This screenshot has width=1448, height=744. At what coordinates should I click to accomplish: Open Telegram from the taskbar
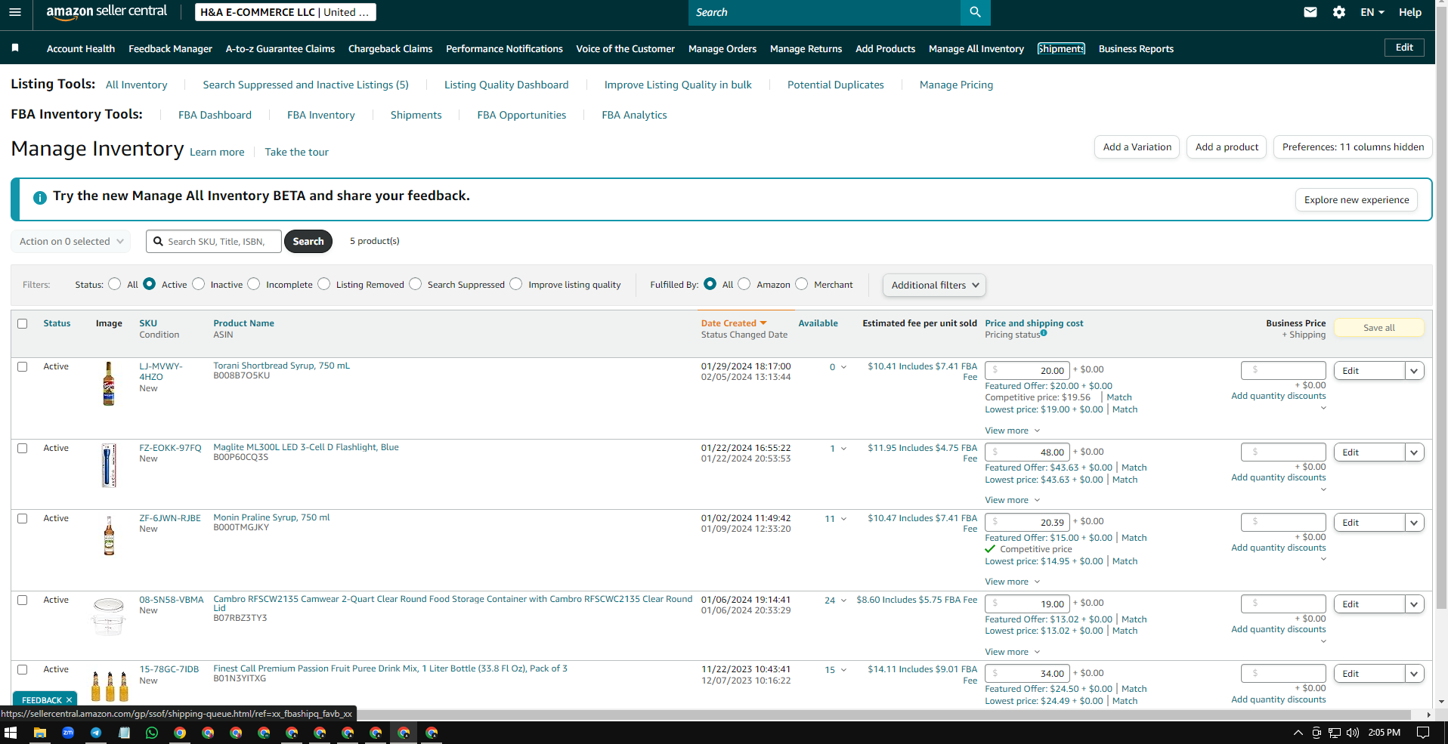96,733
